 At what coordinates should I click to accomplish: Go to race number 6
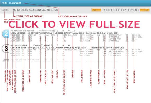122,10
